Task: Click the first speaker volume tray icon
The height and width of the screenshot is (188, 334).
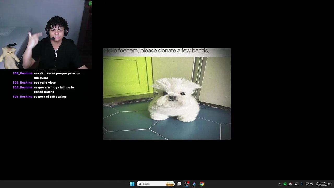Action: [x=296, y=184]
